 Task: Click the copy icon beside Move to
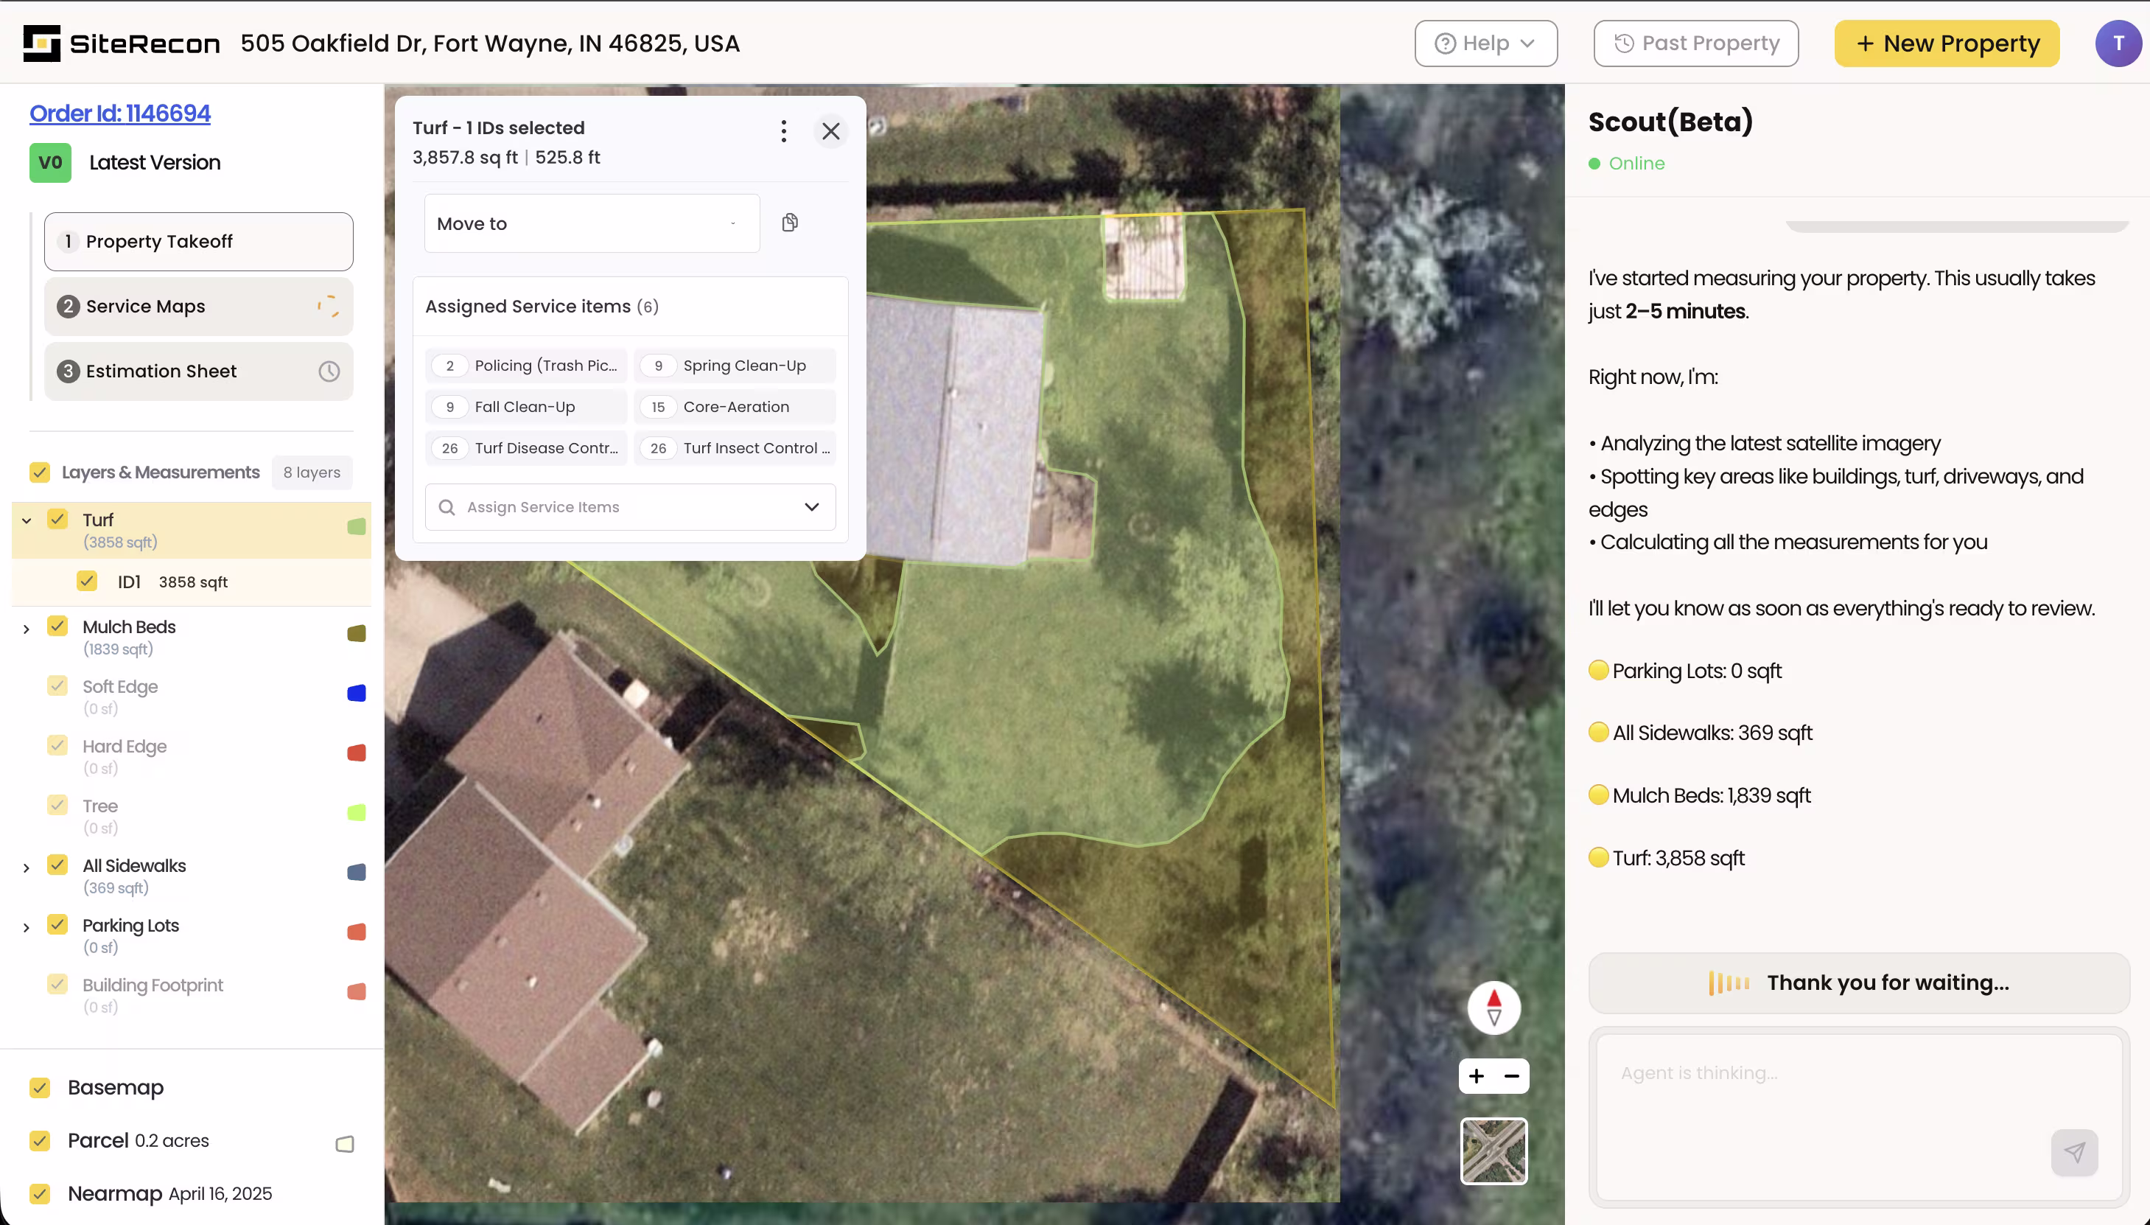click(790, 223)
